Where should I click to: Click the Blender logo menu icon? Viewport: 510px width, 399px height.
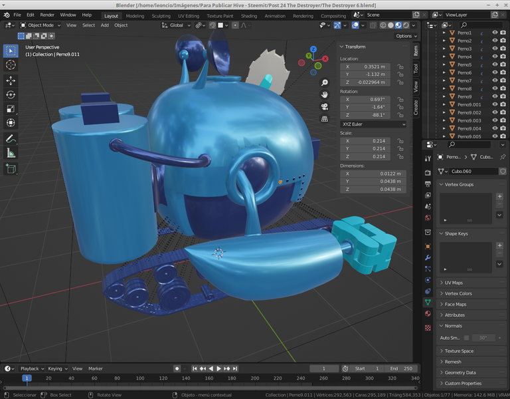coord(7,15)
